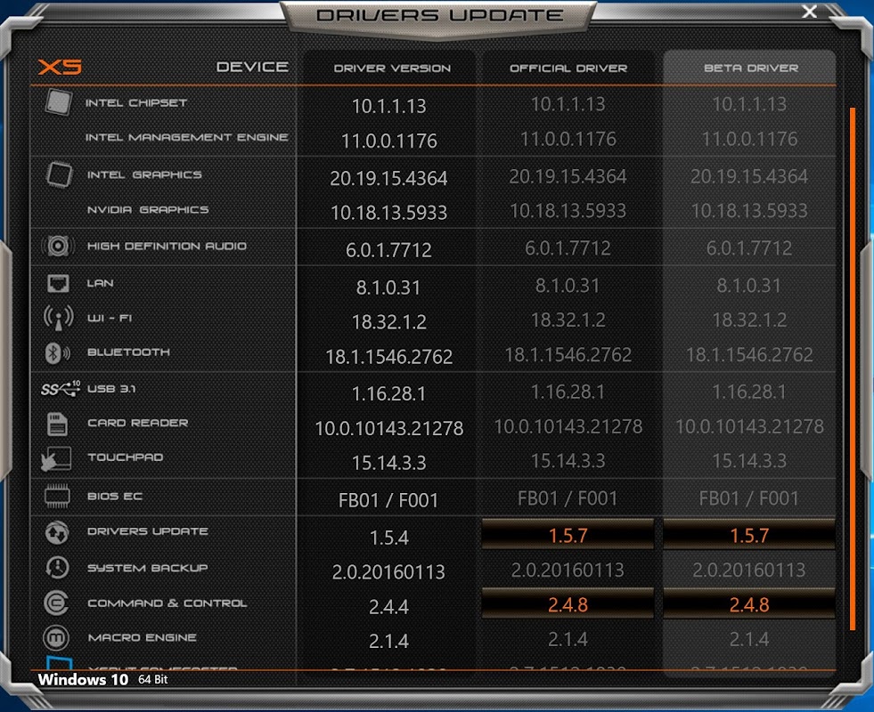Click the Intel Chipset chip icon
Screen dimensions: 874x712
click(x=58, y=102)
